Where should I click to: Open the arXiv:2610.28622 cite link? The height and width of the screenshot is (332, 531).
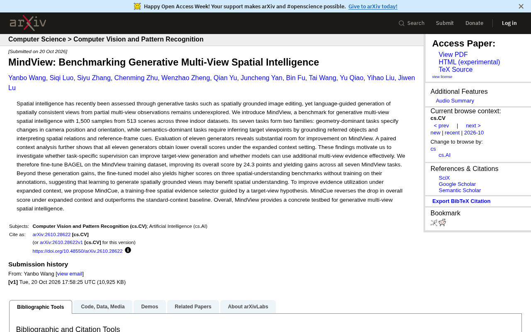point(51,234)
